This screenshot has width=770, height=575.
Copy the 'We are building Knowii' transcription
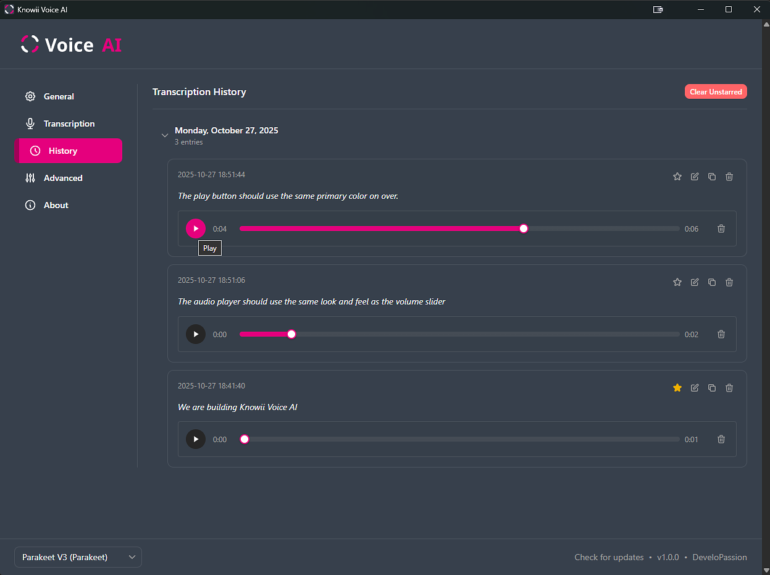712,388
